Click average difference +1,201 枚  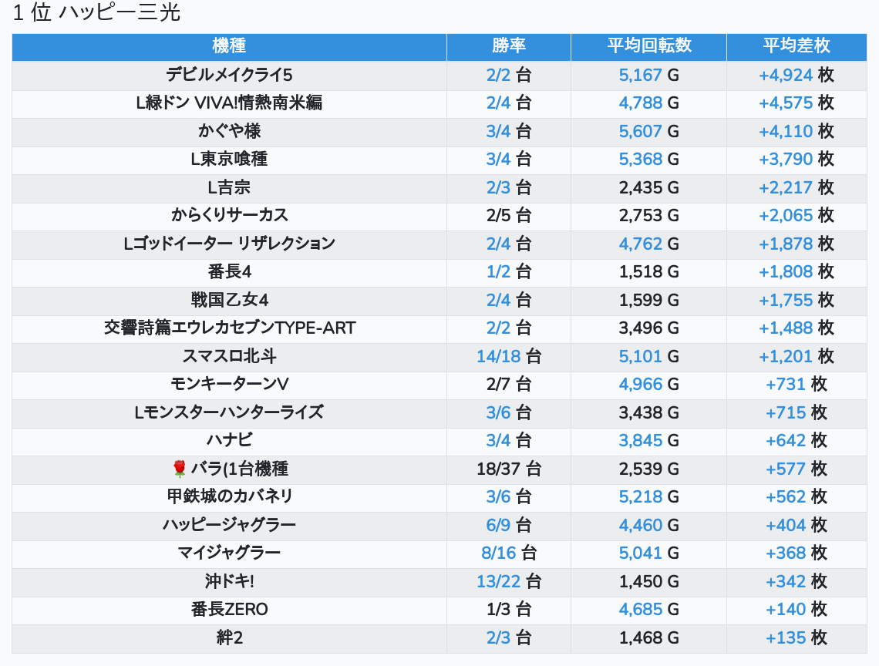796,356
